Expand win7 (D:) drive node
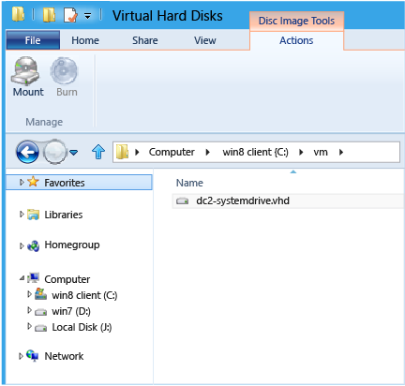 (x=29, y=310)
